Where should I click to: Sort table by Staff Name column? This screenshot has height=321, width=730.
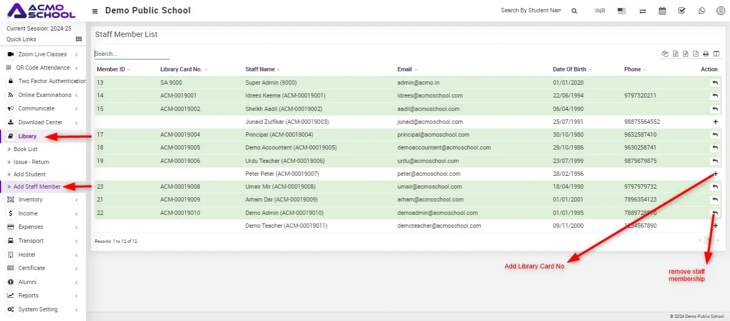(260, 69)
